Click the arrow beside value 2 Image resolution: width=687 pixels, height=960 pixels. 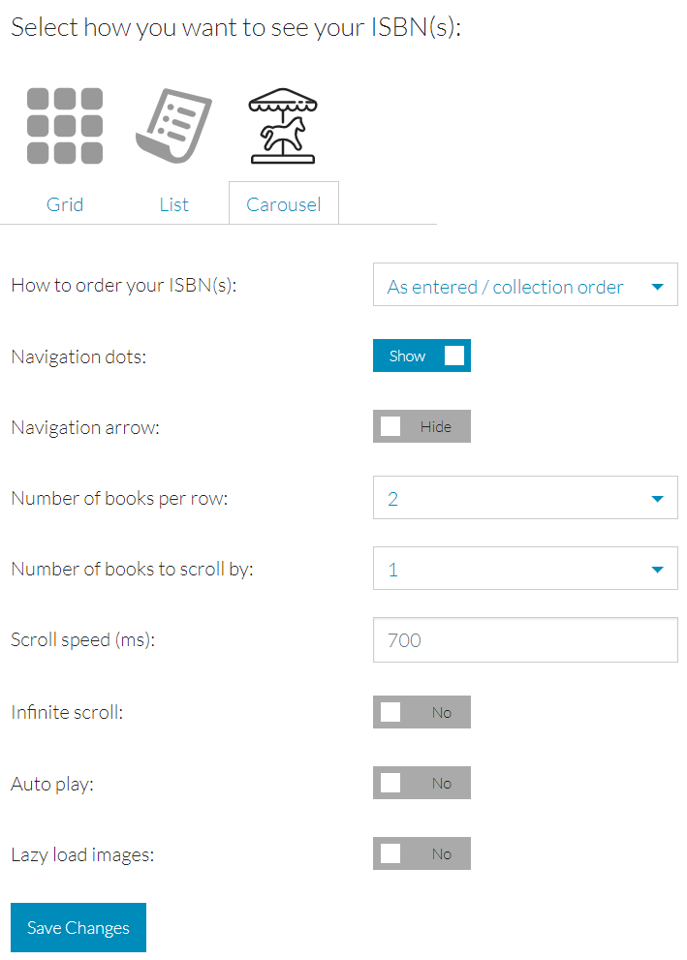click(658, 499)
